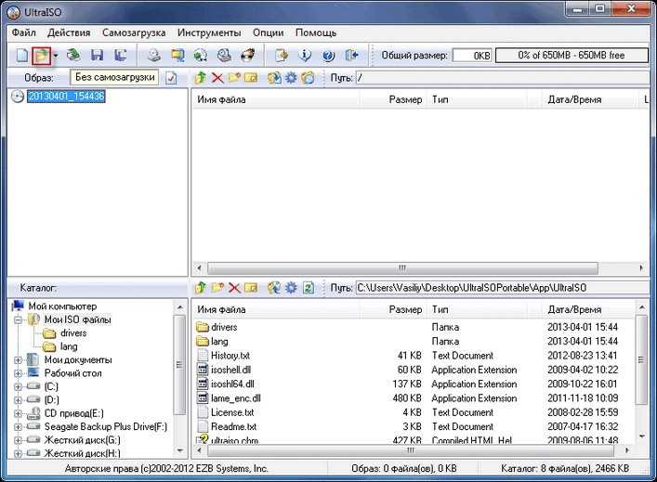Expand the Рабочий стол tree node

click(x=18, y=373)
